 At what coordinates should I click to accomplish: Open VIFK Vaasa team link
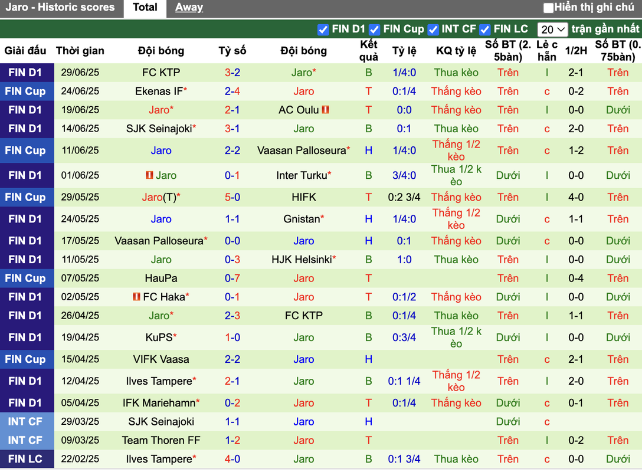(x=161, y=359)
